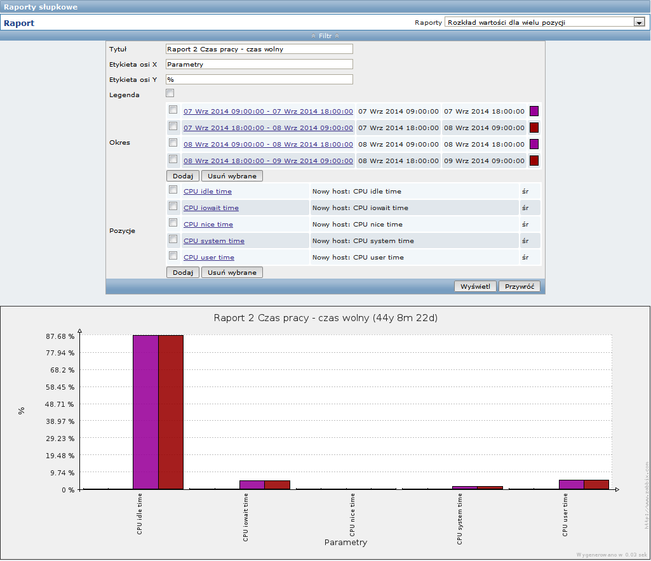Collapse the Filtr section header
651x561 pixels.
click(325, 36)
